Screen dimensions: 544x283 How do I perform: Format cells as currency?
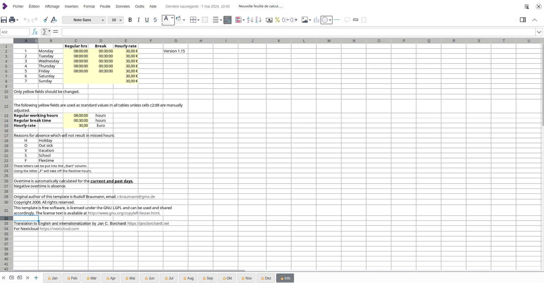tap(269, 20)
